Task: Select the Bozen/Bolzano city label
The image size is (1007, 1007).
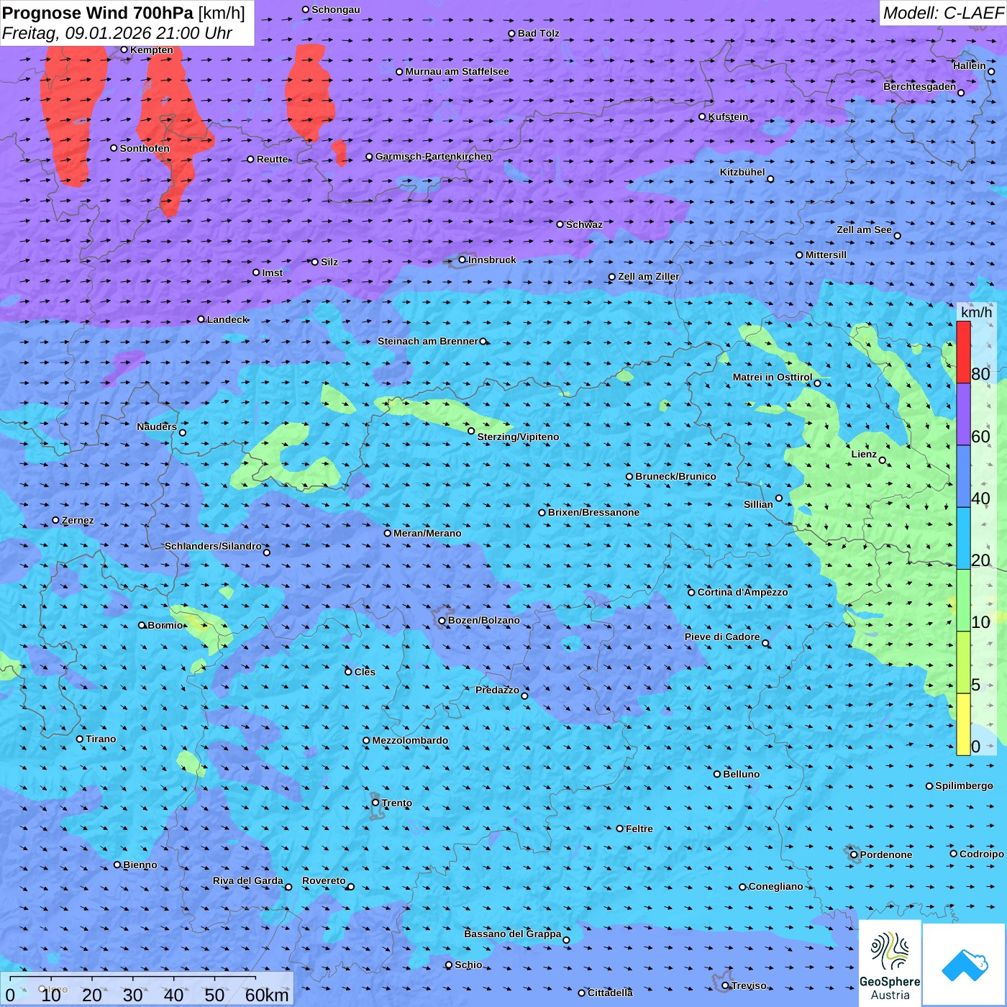Action: (483, 620)
